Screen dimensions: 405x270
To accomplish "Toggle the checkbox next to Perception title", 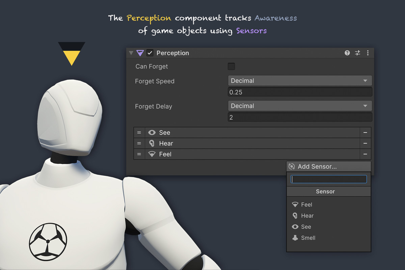I will tap(150, 53).
